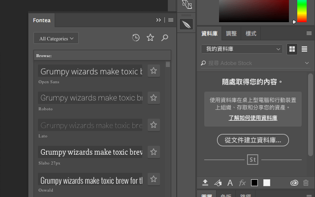Click the Fontea feather icon in dock
This screenshot has width=315, height=197.
click(x=186, y=24)
